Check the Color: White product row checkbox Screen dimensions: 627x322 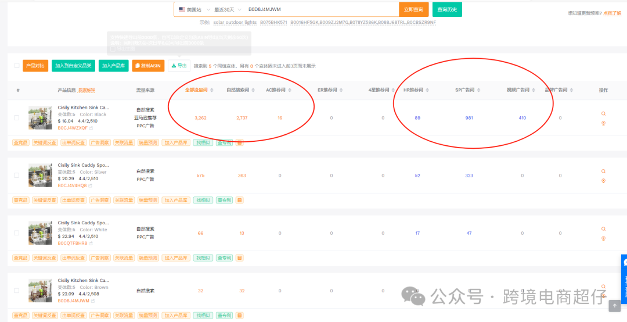click(x=17, y=233)
